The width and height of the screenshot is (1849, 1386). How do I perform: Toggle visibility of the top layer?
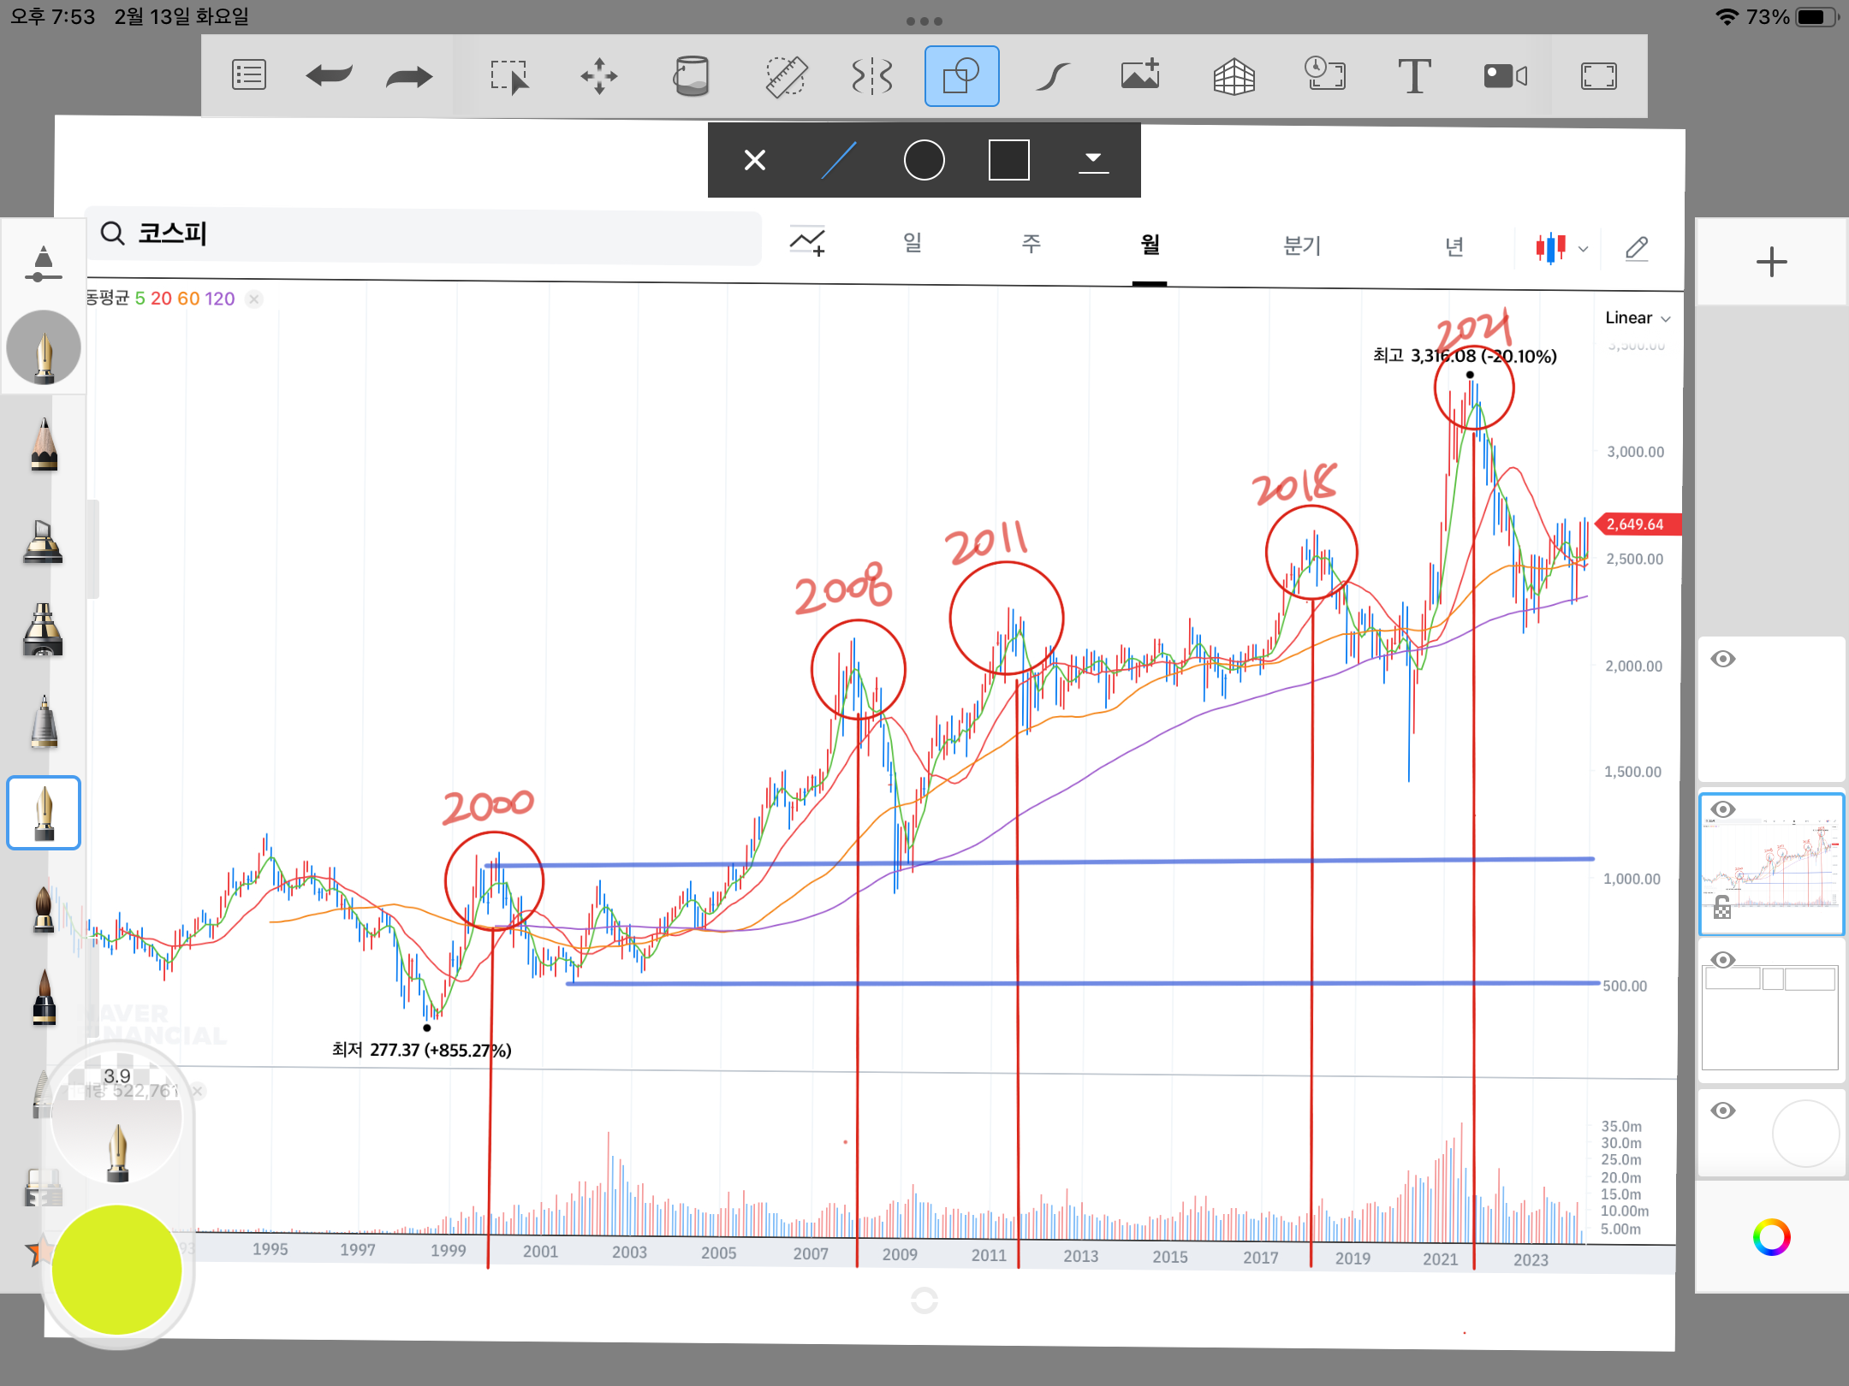coord(1723,659)
